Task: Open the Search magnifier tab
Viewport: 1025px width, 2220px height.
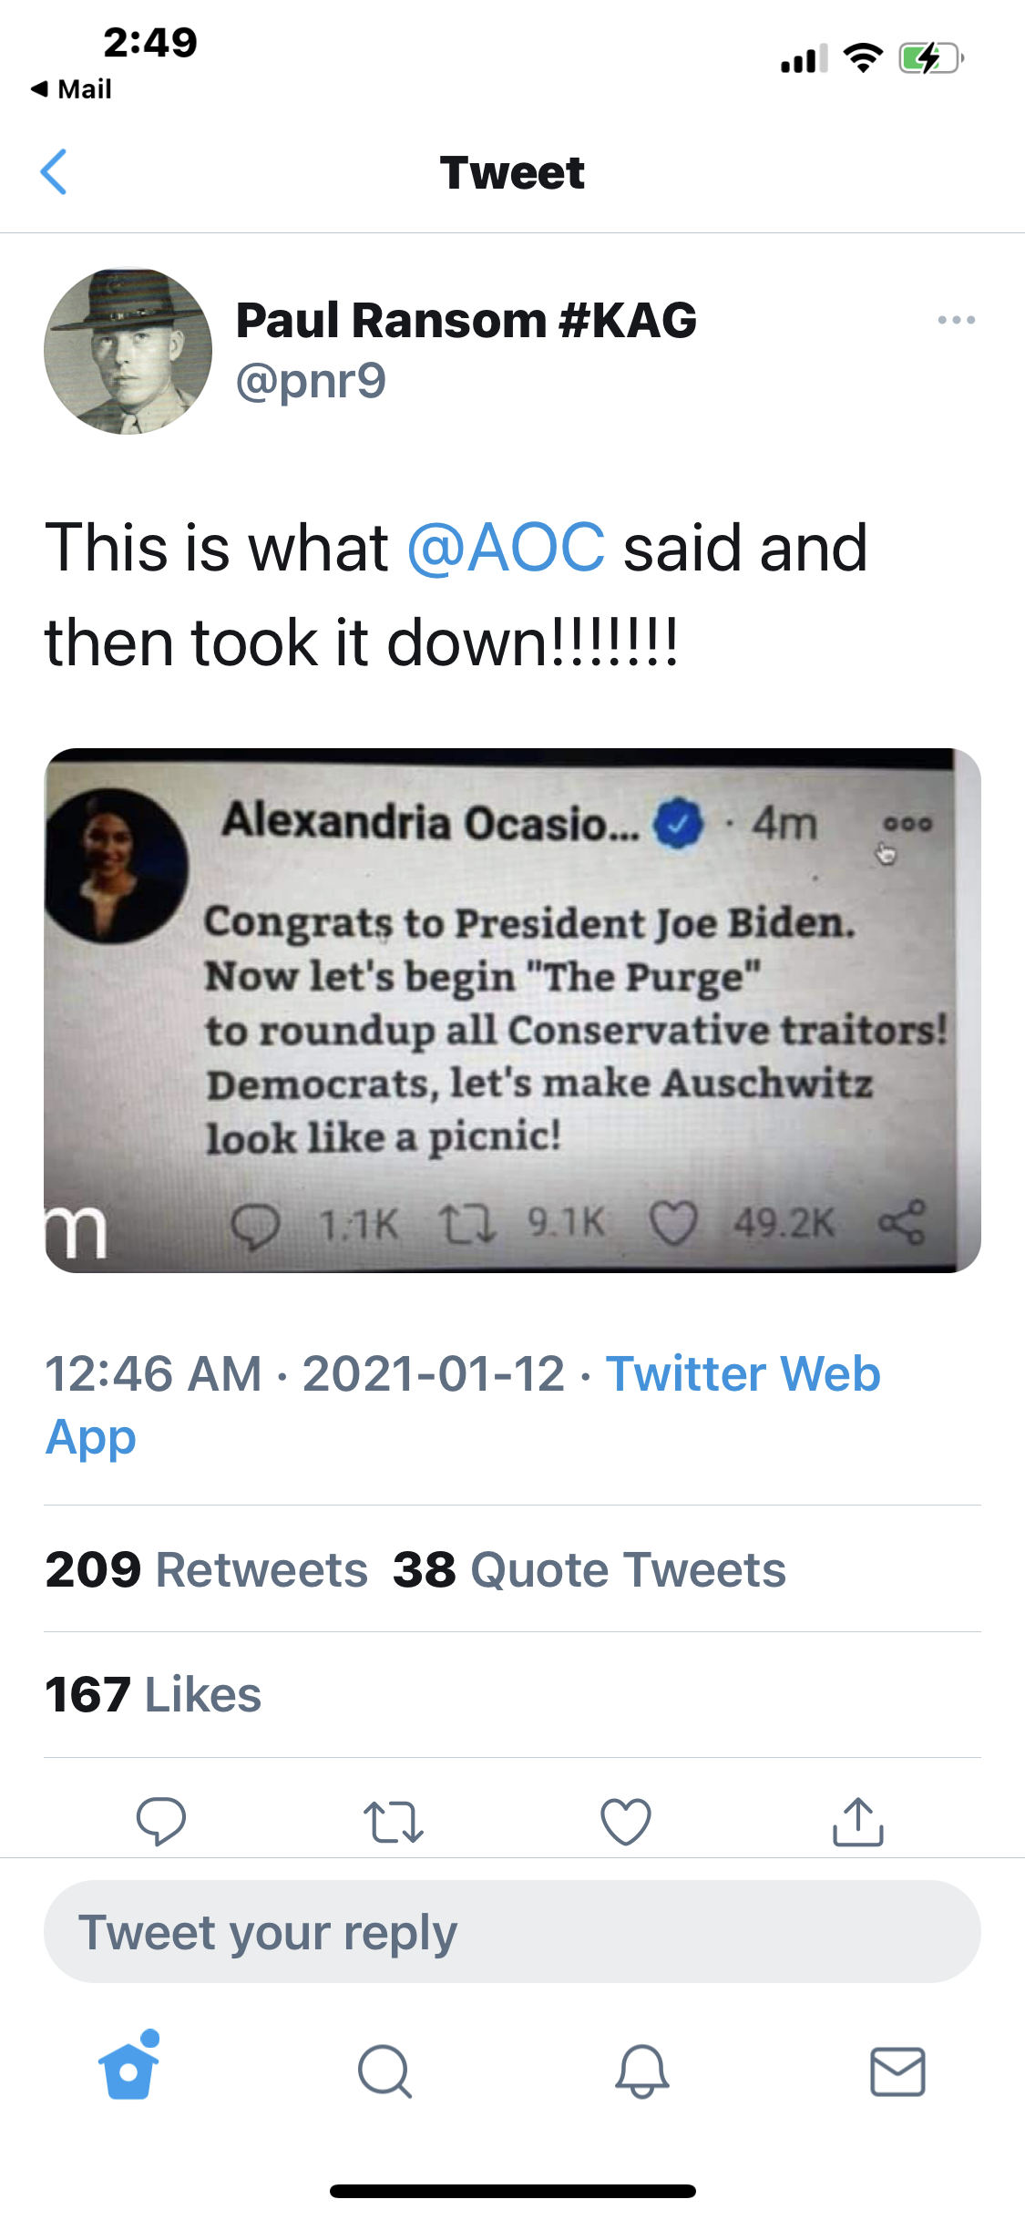Action: [384, 2071]
